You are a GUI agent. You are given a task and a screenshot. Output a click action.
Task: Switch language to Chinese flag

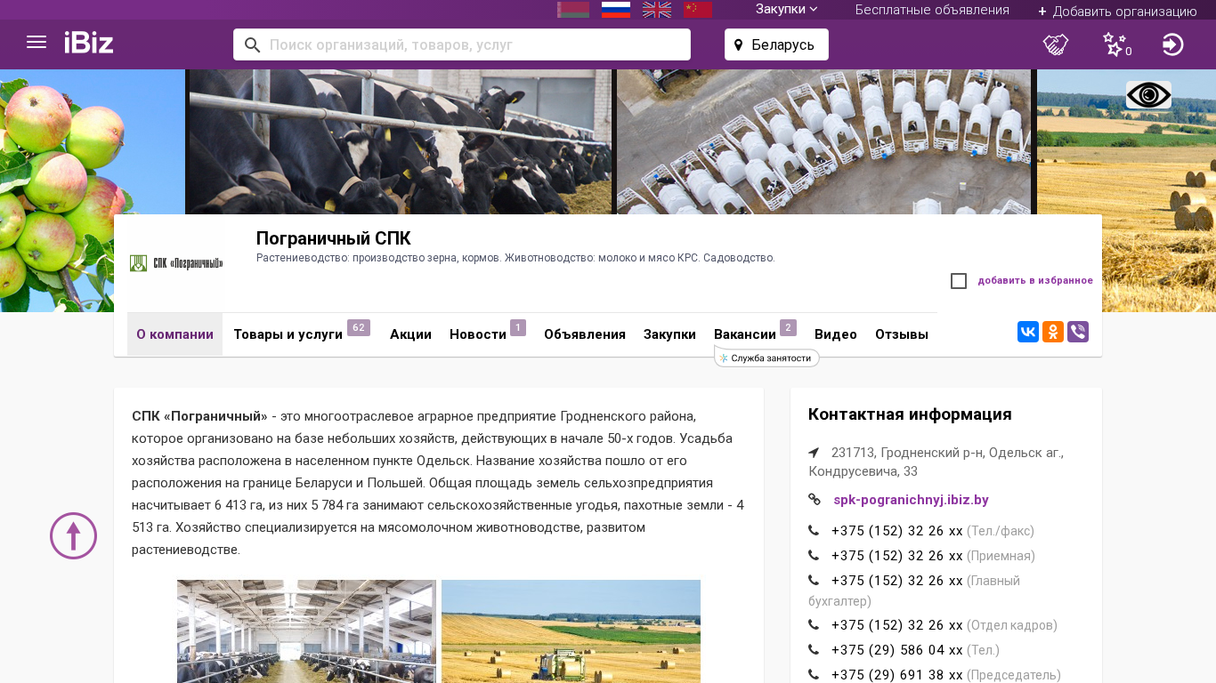click(698, 10)
